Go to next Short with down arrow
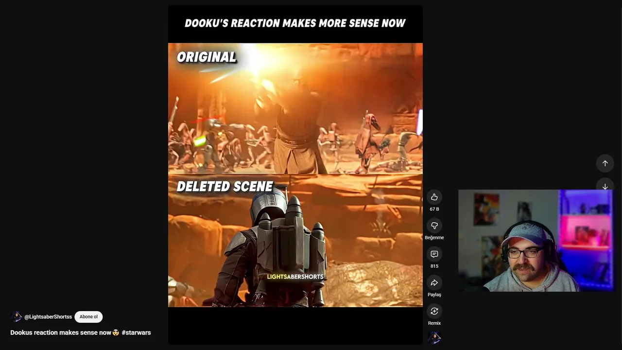This screenshot has height=350, width=622. point(605,187)
